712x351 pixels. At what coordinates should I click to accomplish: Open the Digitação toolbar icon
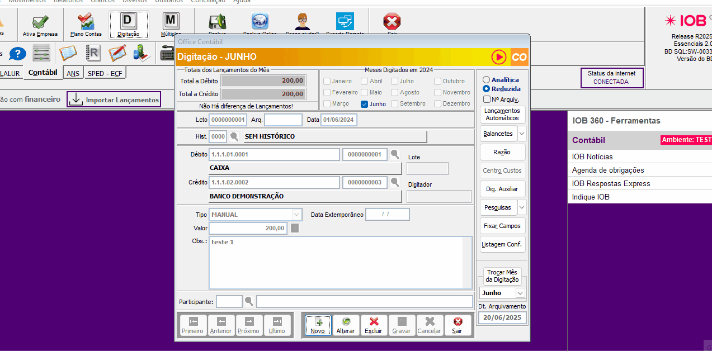point(129,25)
